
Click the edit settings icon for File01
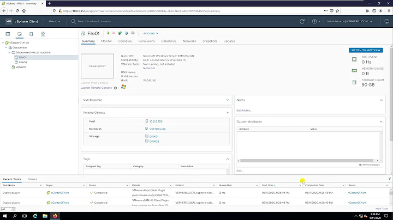pos(127,33)
